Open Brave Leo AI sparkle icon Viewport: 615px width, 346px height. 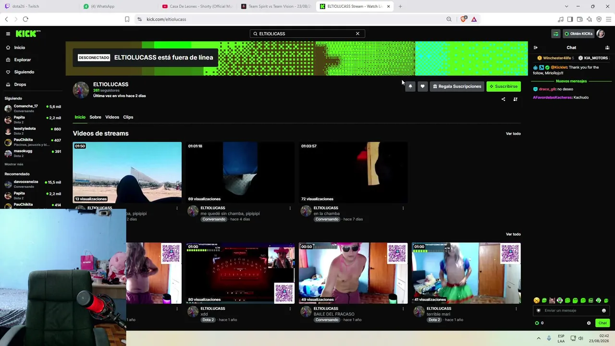(x=589, y=19)
